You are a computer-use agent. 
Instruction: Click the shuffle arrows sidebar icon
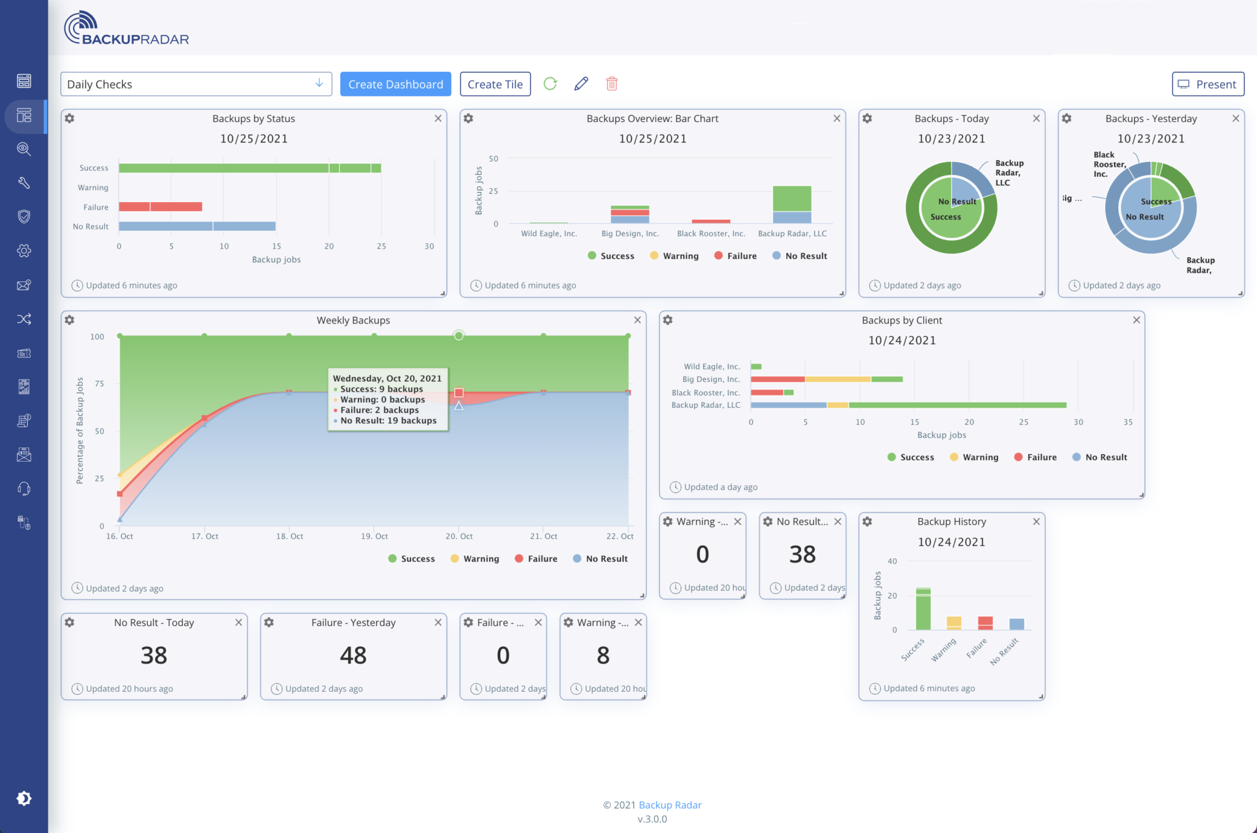(x=24, y=319)
